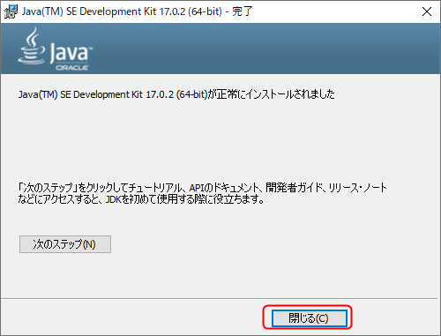
Task: Close the window with the X button
Action: pyautogui.click(x=427, y=11)
